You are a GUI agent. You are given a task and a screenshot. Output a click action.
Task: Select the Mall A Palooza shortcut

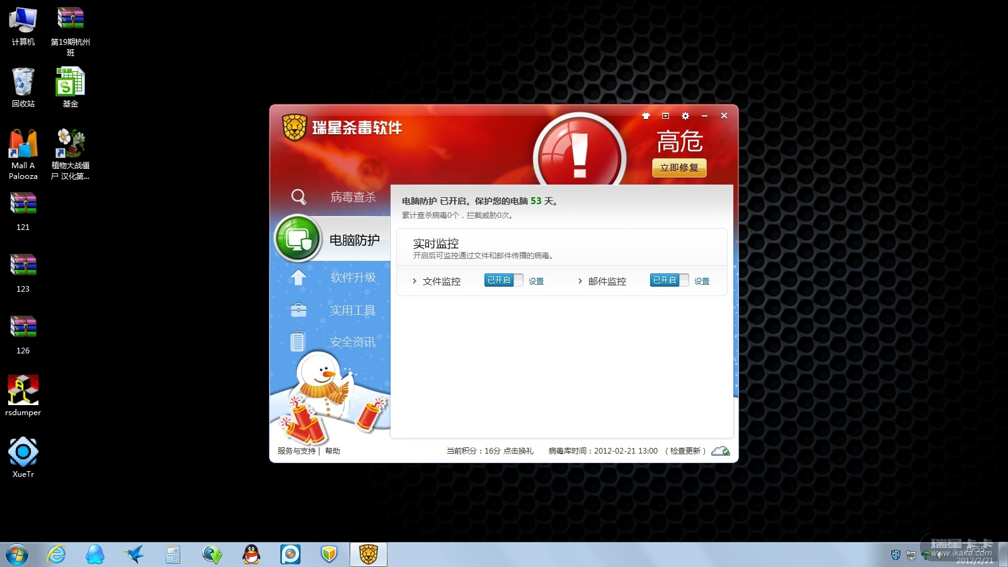pos(23,154)
